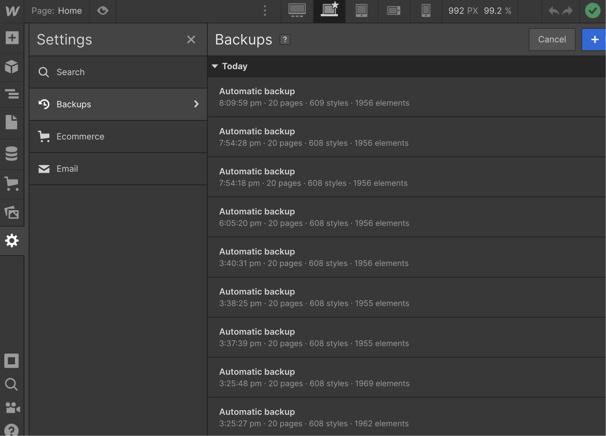606x436 pixels.
Task: Expand the Backups submenu chevron
Action: click(x=196, y=104)
